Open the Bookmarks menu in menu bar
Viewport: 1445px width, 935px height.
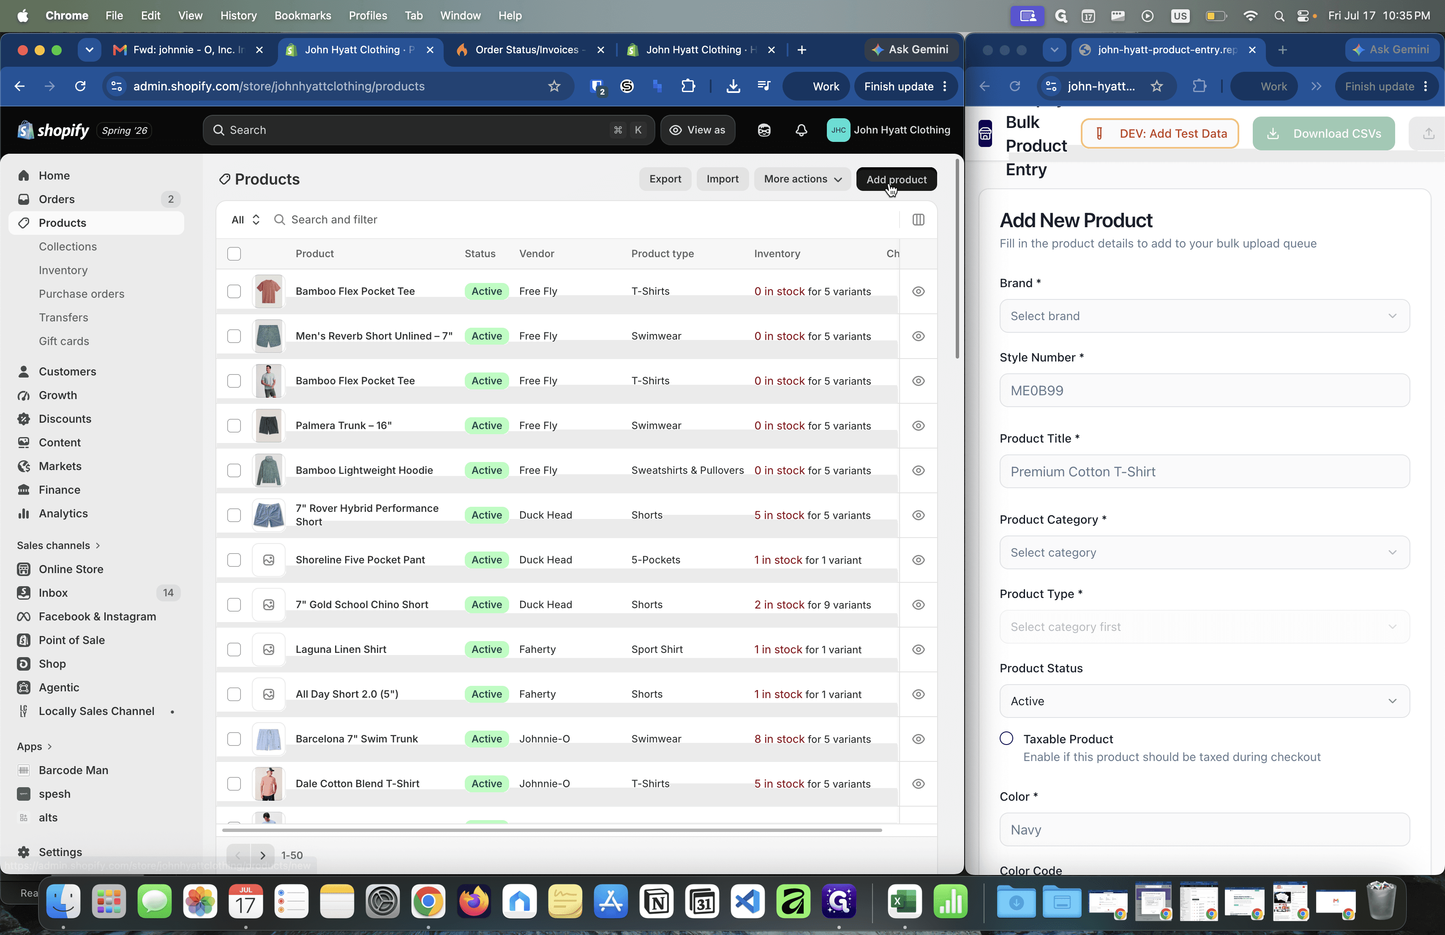pyautogui.click(x=303, y=16)
